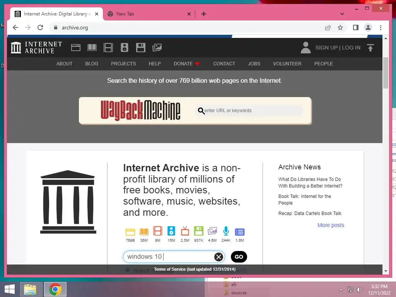This screenshot has height=297, width=396.
Task: Click the page vertical scrollbar thumb
Action: [x=386, y=73]
